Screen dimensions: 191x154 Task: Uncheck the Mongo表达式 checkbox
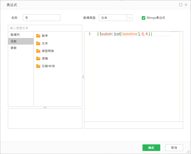click(x=144, y=18)
